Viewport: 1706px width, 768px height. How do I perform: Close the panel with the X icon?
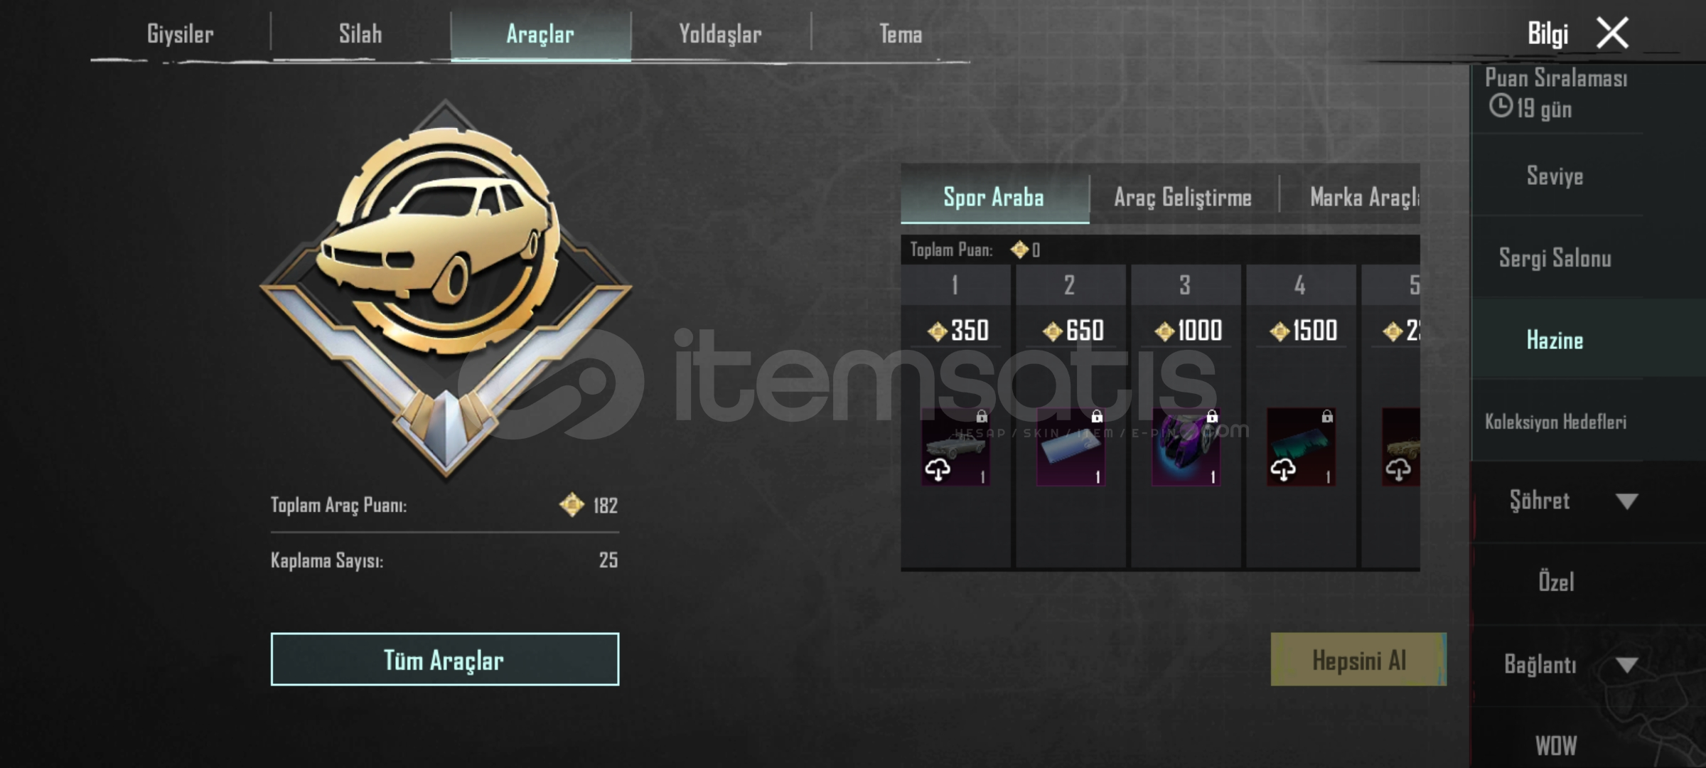[1612, 33]
